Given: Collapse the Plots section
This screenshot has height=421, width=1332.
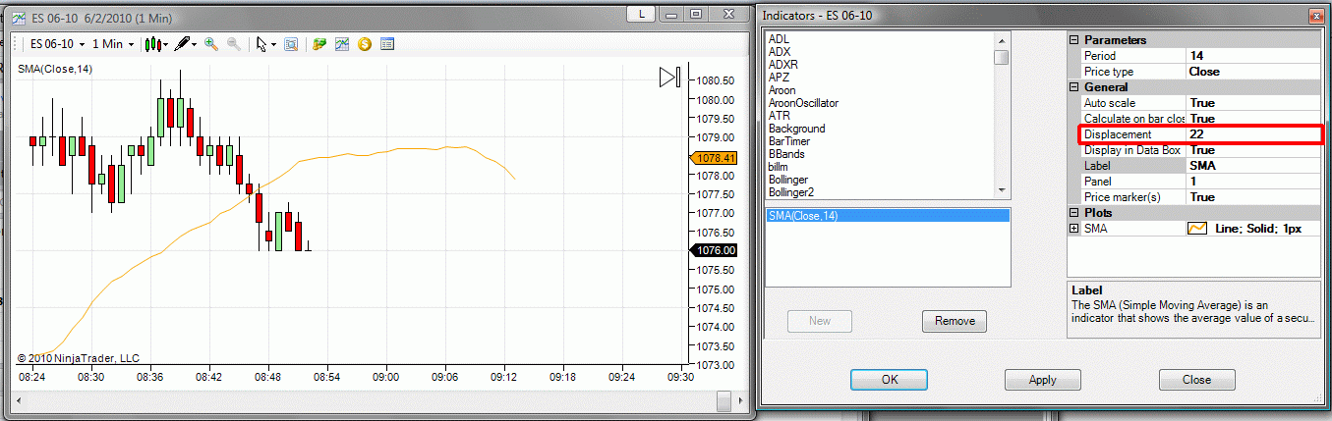Looking at the screenshot, I should point(1074,213).
